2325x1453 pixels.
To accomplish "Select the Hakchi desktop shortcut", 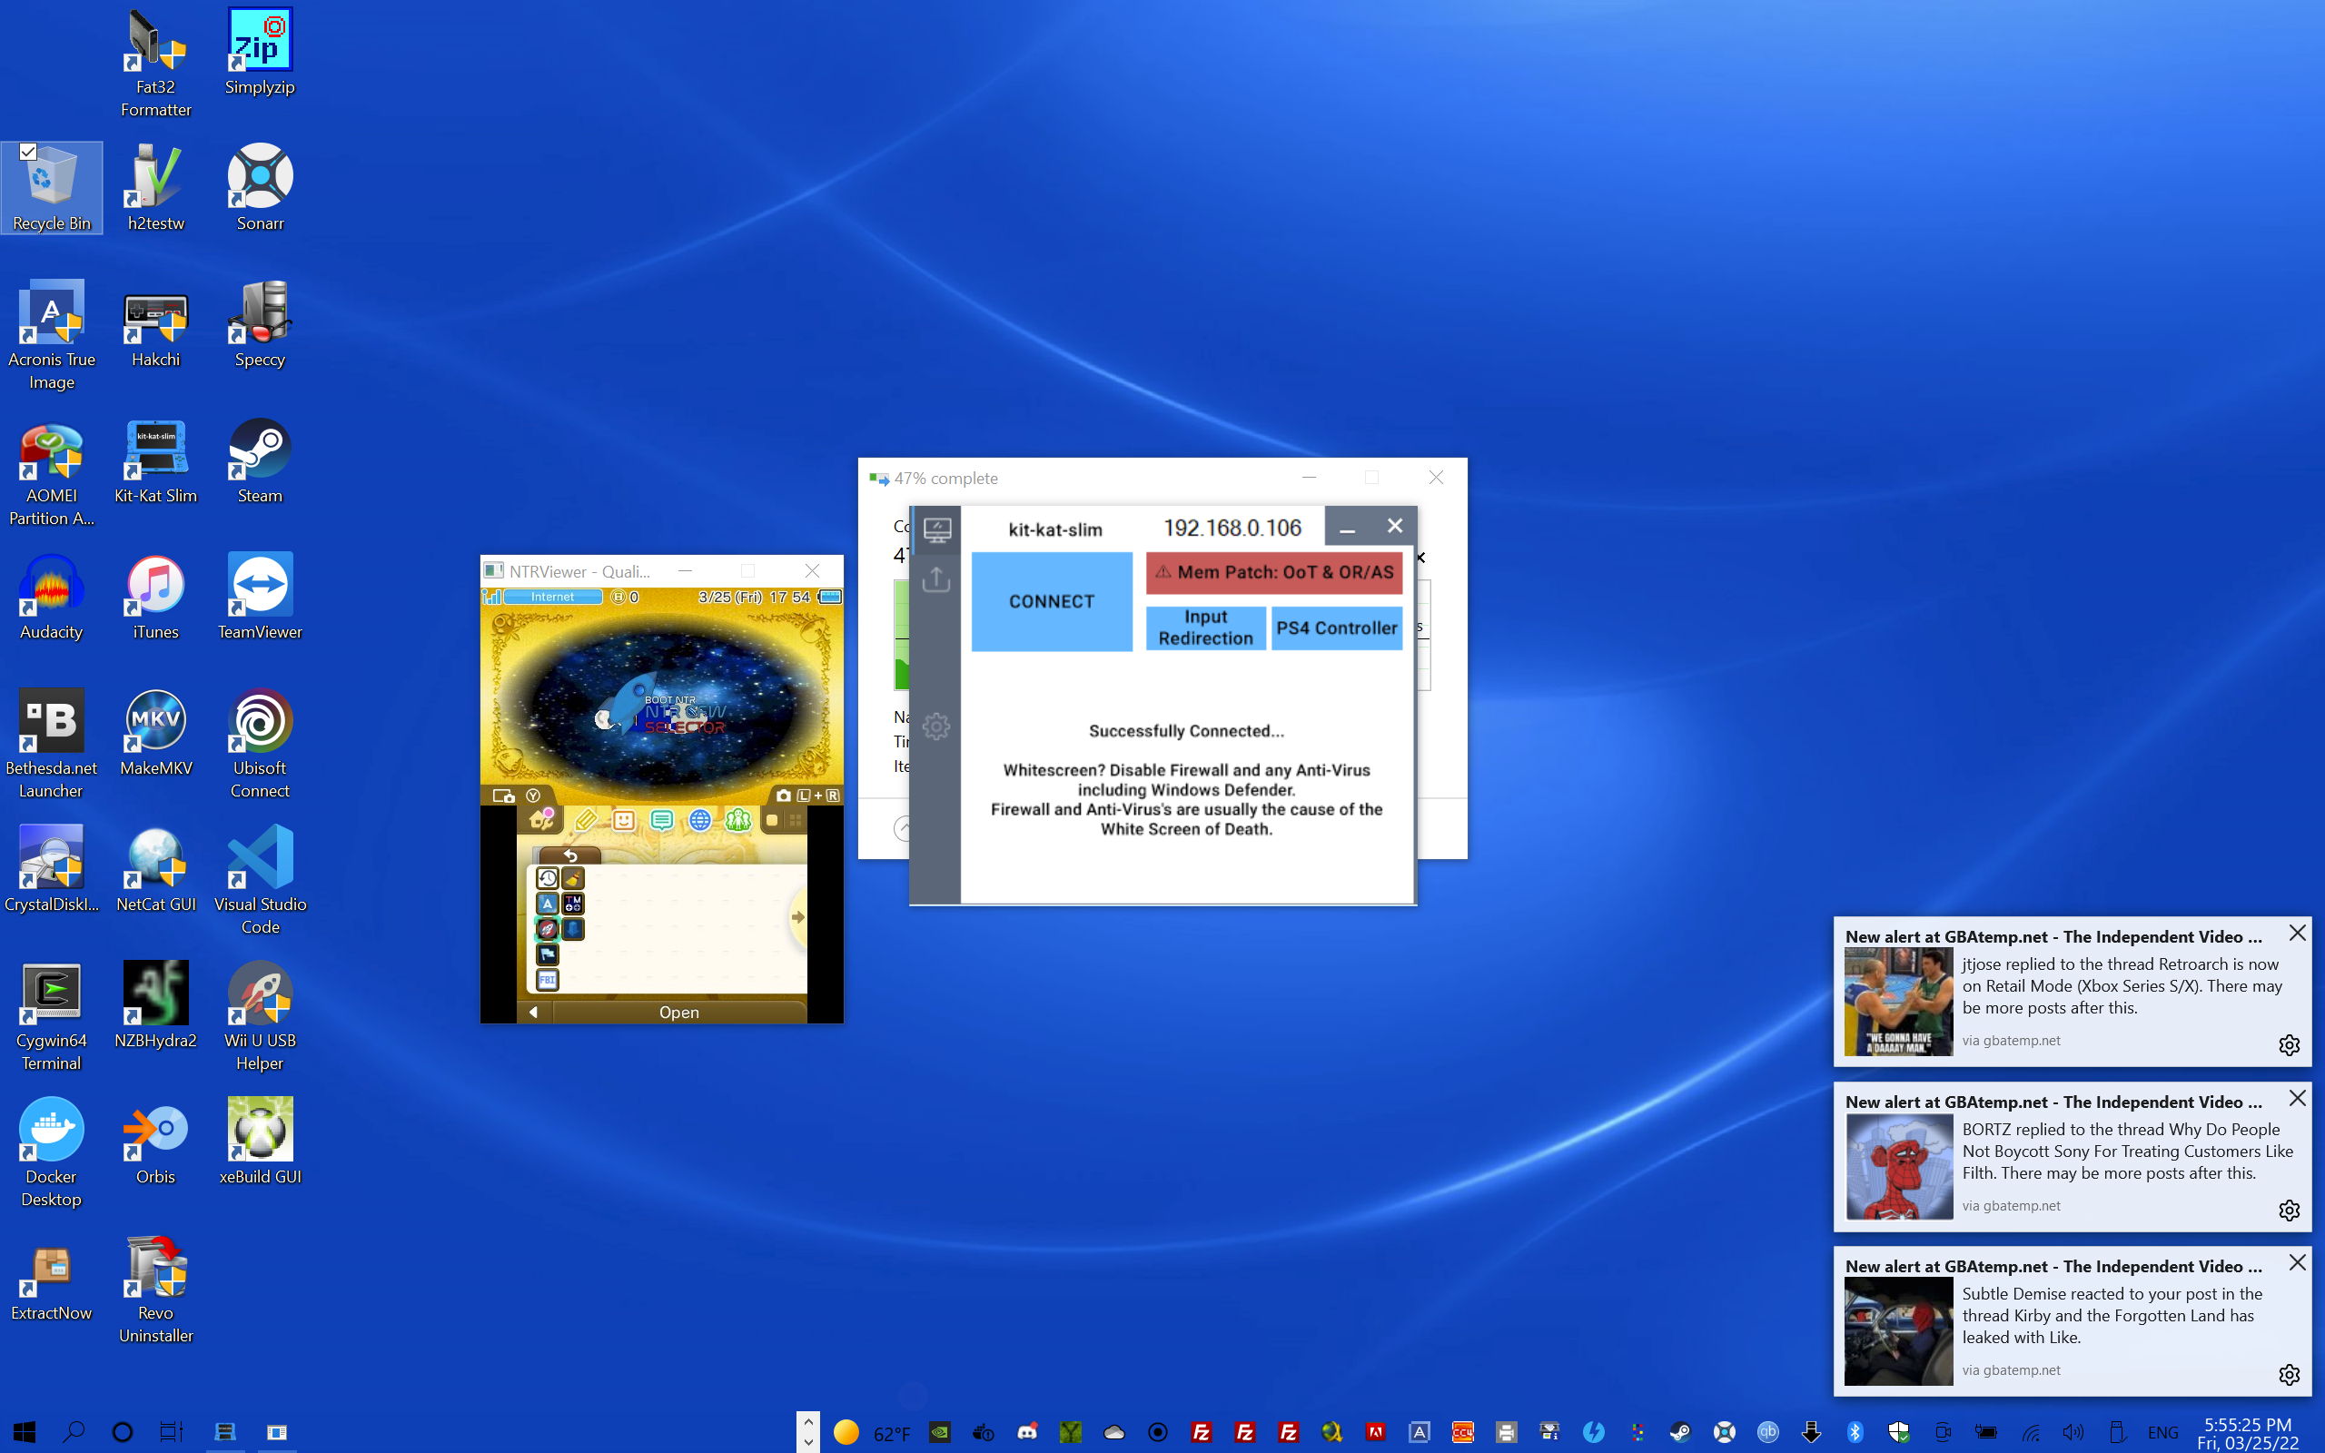I will pos(155,325).
